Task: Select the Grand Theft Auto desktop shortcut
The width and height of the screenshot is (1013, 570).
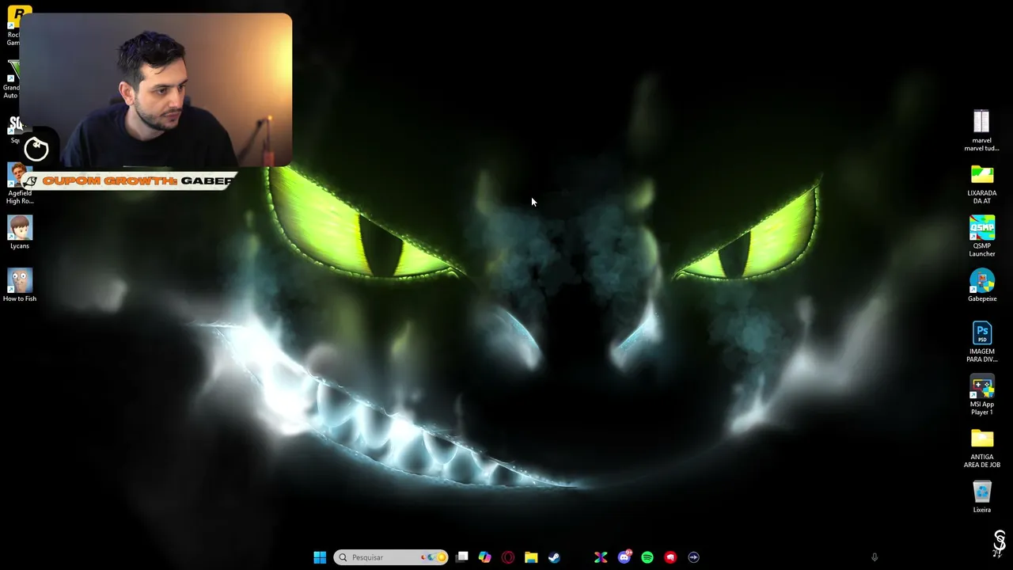Action: [12, 78]
